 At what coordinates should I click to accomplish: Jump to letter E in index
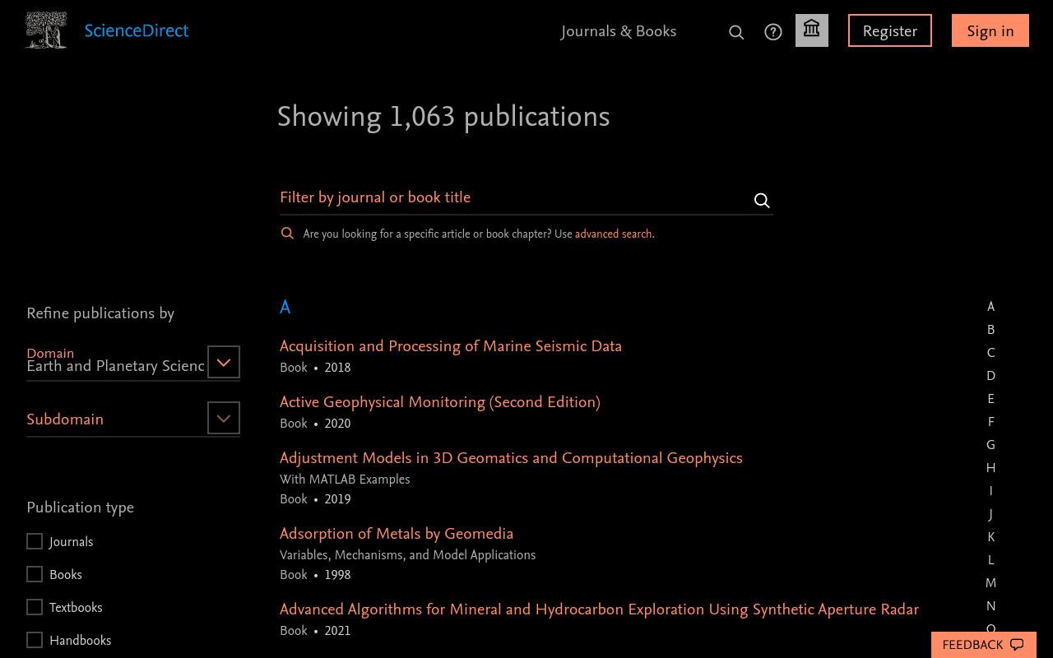pos(990,399)
